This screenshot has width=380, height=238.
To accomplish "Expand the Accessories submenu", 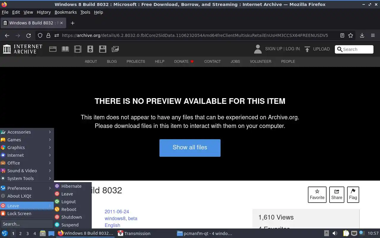I will [x=27, y=132].
